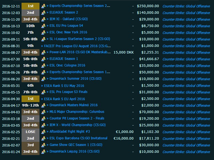
Task: Click the $140,000.00 prize amount
Action: tap(148, 12)
